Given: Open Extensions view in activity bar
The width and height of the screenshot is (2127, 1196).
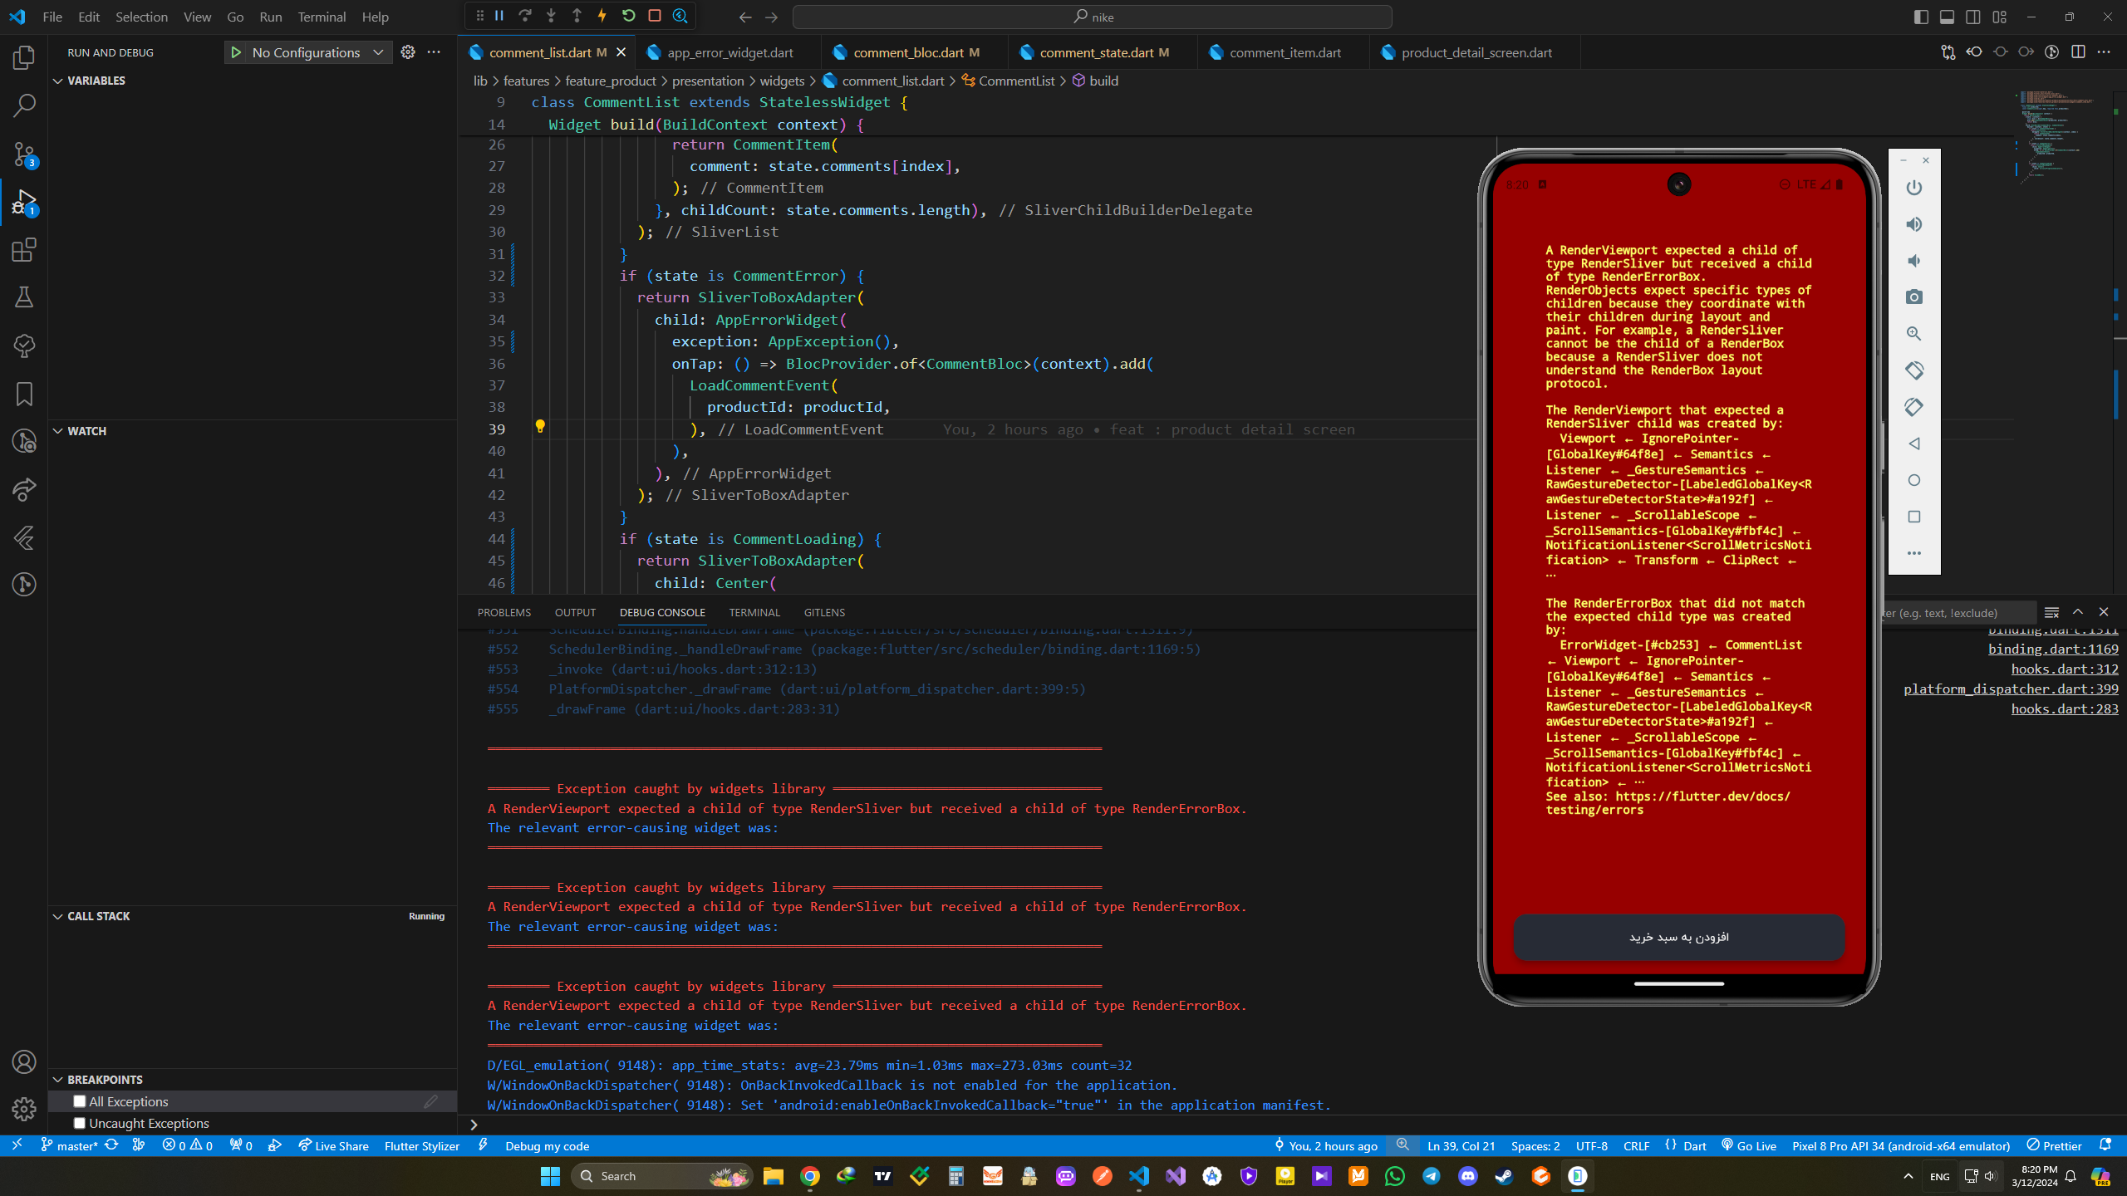Looking at the screenshot, I should pos(24,250).
